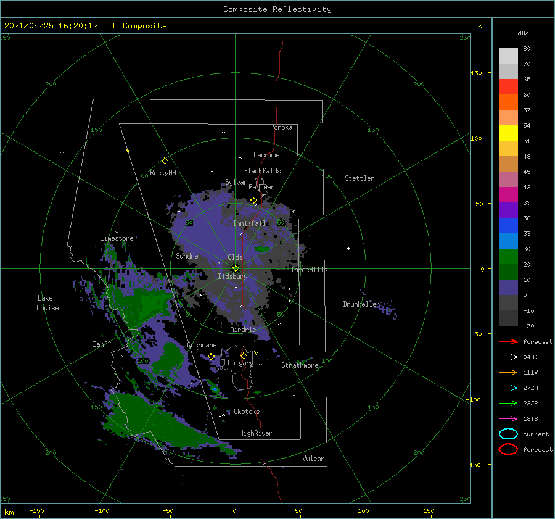Image resolution: width=555 pixels, height=519 pixels.
Task: Click the 150 tick on the right axis
Action: click(476, 73)
